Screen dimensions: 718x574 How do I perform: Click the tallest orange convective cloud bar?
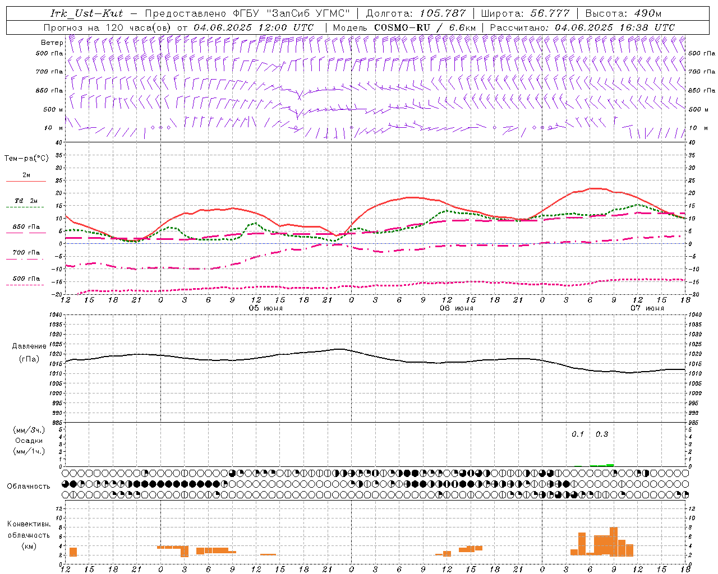pos(614,541)
